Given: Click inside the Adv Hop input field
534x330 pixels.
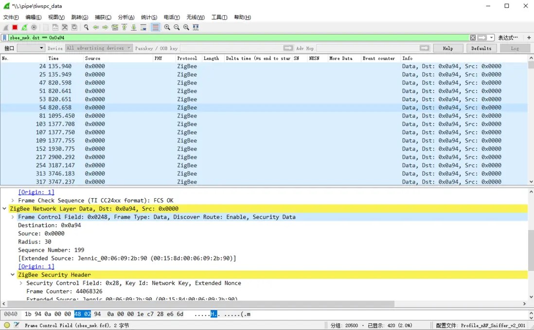Looking at the screenshot, I should [370, 48].
